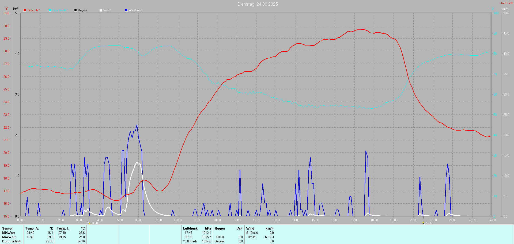Click the black Regen legend swatch
514x244 pixels.
(x=75, y=10)
